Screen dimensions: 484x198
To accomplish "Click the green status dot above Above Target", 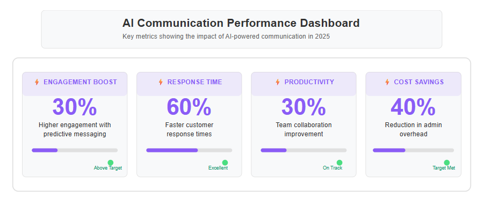I will [x=111, y=163].
